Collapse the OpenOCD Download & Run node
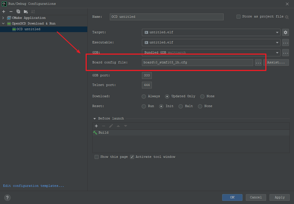 pyautogui.click(x=3, y=23)
